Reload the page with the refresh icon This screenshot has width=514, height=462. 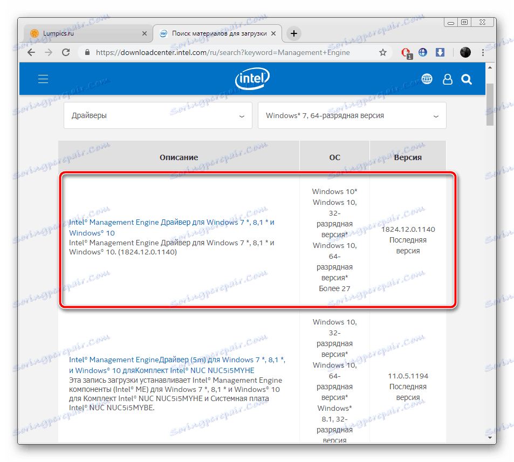pyautogui.click(x=66, y=52)
